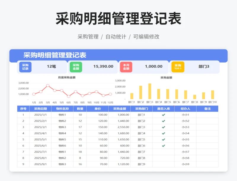Viewport: 237px width, 181px height.
Task: Select the checkmark in the 部门1 row
Action: coord(164,115)
